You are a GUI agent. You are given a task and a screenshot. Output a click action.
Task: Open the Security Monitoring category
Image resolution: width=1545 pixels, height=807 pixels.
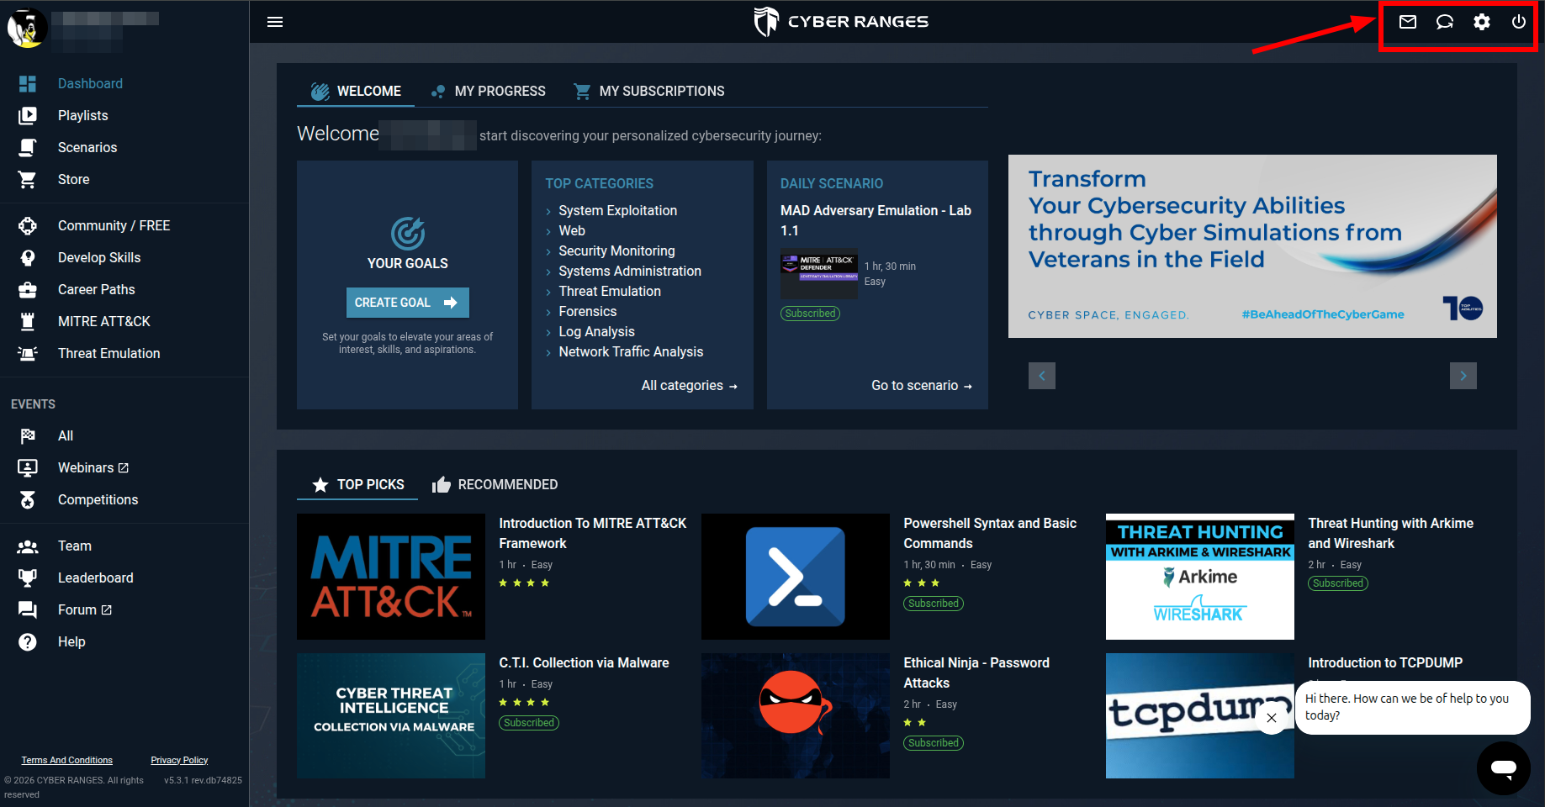(x=616, y=251)
